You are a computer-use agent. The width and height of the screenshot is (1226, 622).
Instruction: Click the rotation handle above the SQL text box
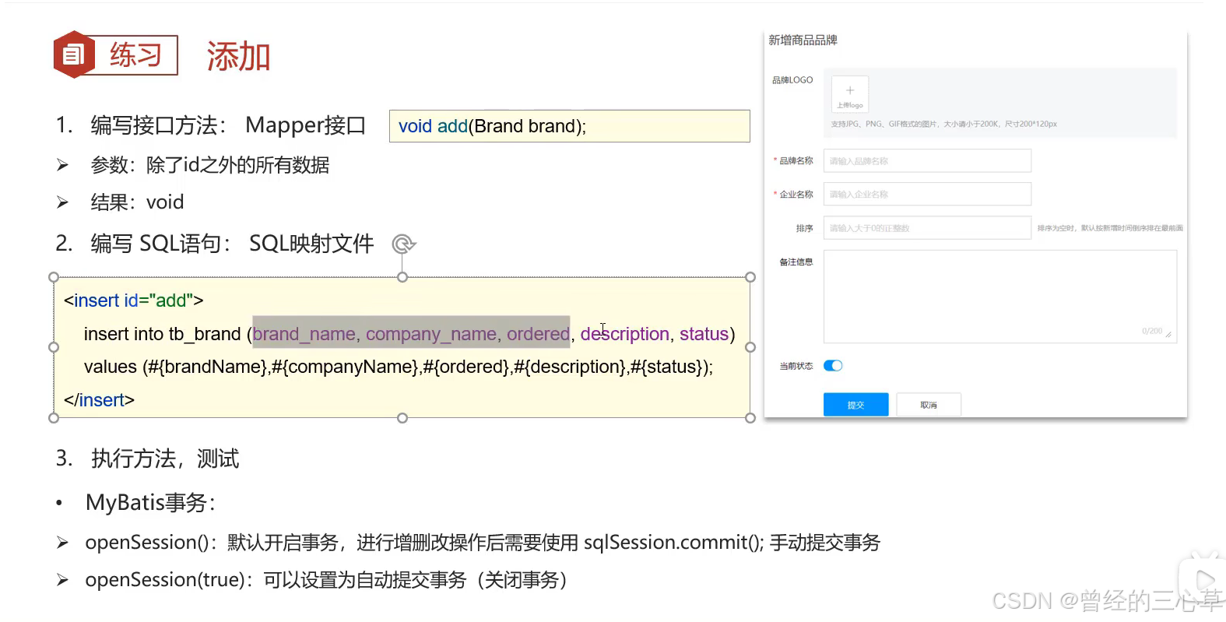point(402,244)
